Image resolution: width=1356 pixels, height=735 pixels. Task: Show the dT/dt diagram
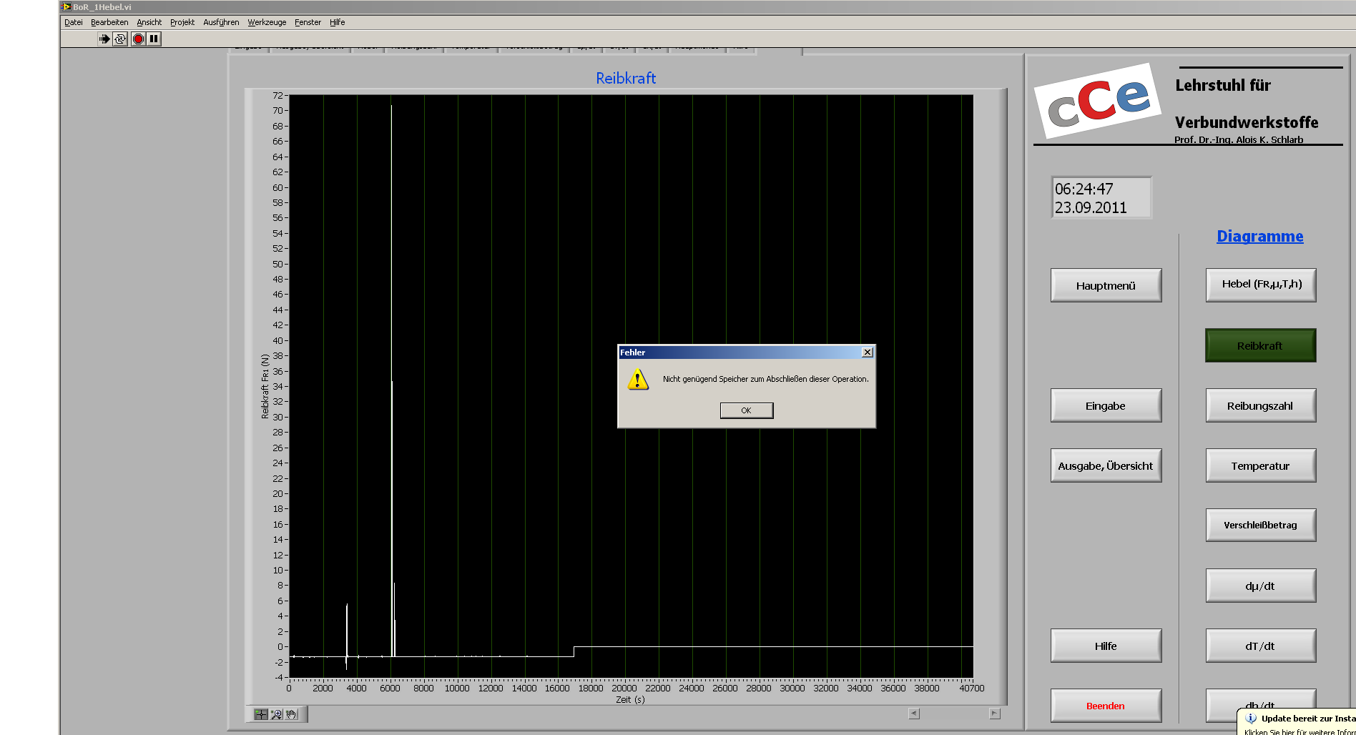click(1261, 646)
